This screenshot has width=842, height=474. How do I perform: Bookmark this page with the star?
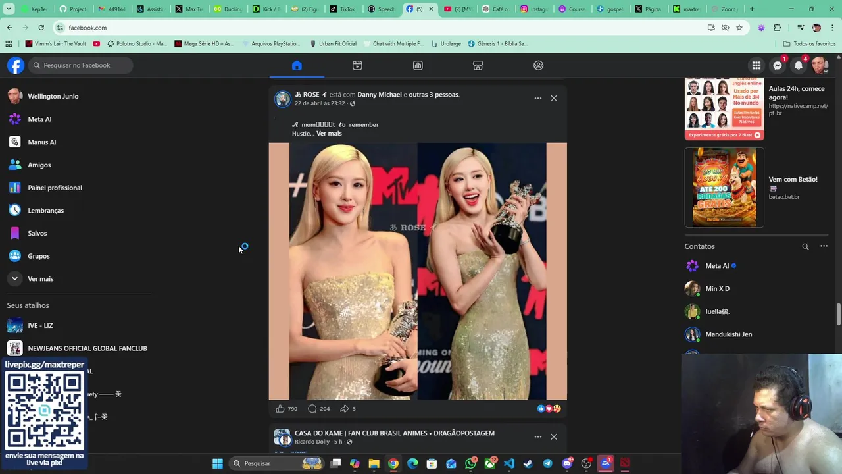tap(739, 28)
